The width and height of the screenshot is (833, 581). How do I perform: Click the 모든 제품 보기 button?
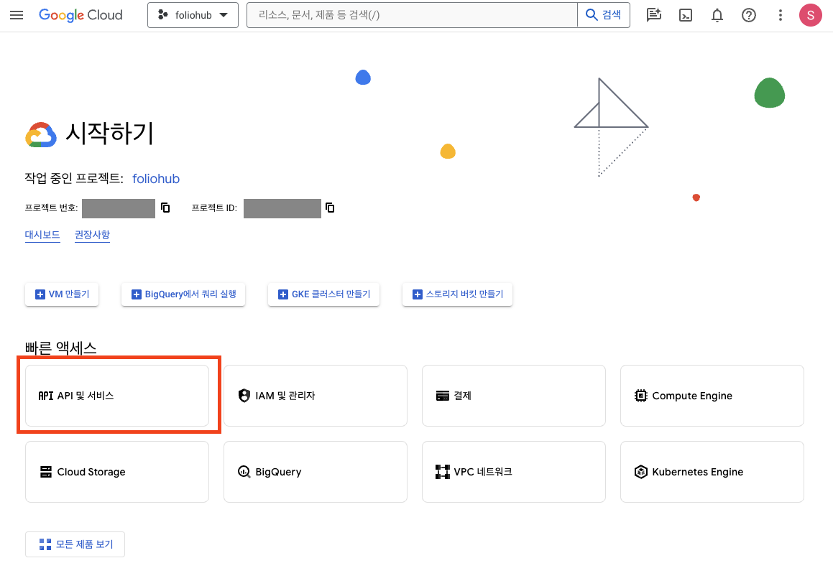tap(75, 544)
